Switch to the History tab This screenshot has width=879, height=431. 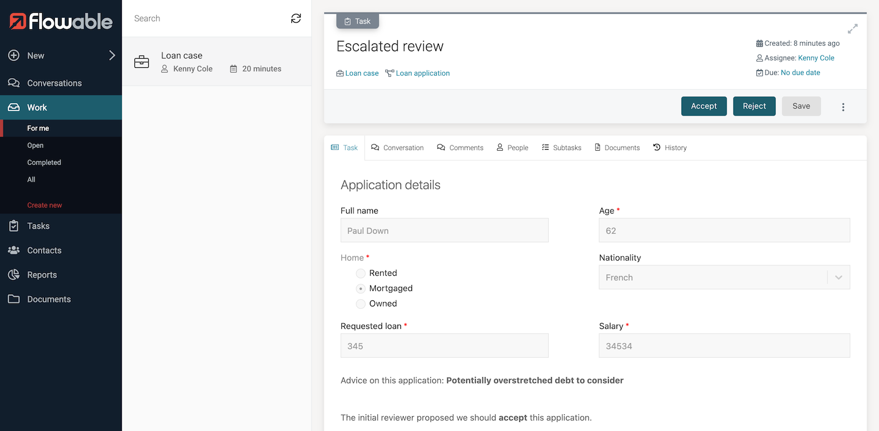pos(670,148)
